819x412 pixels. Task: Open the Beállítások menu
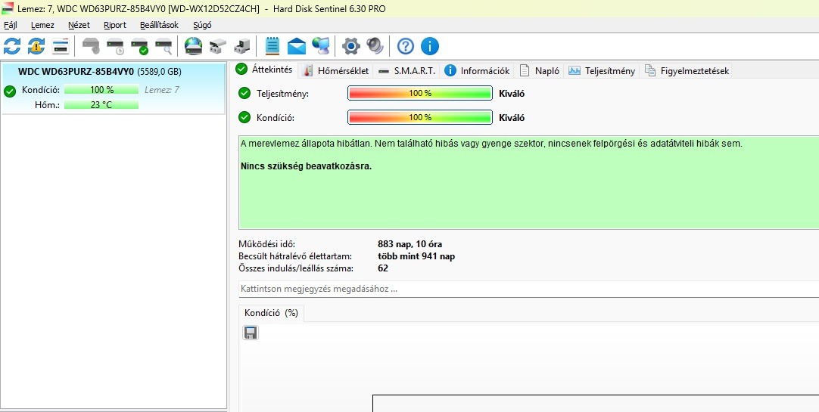click(159, 24)
